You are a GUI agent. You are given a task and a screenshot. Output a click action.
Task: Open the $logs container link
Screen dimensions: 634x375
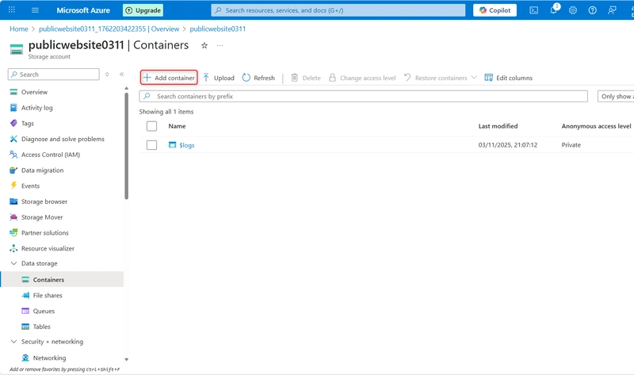click(186, 145)
